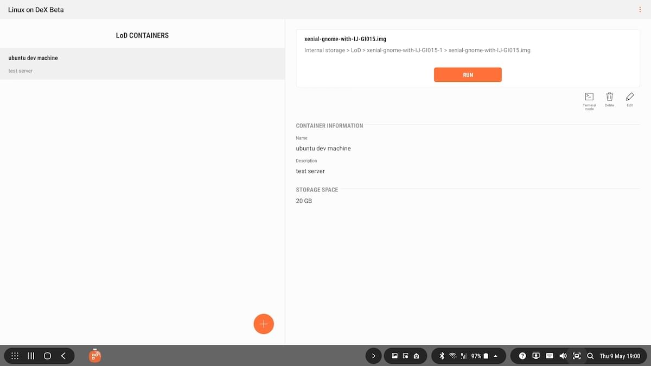
Task: Click container name value ubuntu dev machine
Action: click(323, 148)
